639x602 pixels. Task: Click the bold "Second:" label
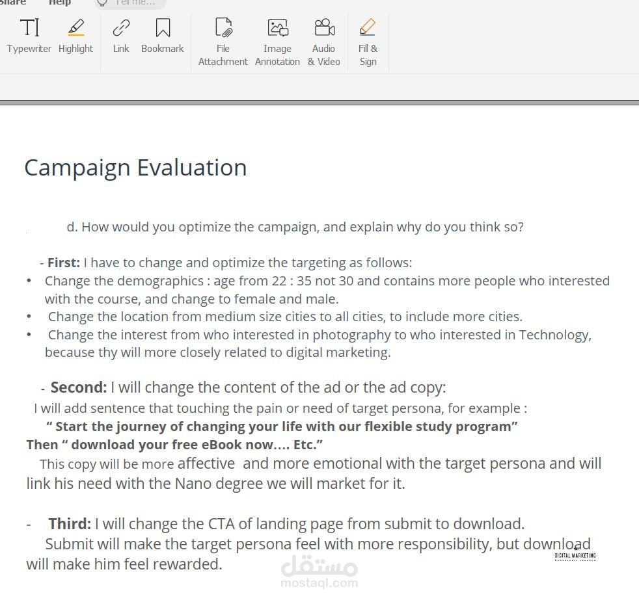79,387
